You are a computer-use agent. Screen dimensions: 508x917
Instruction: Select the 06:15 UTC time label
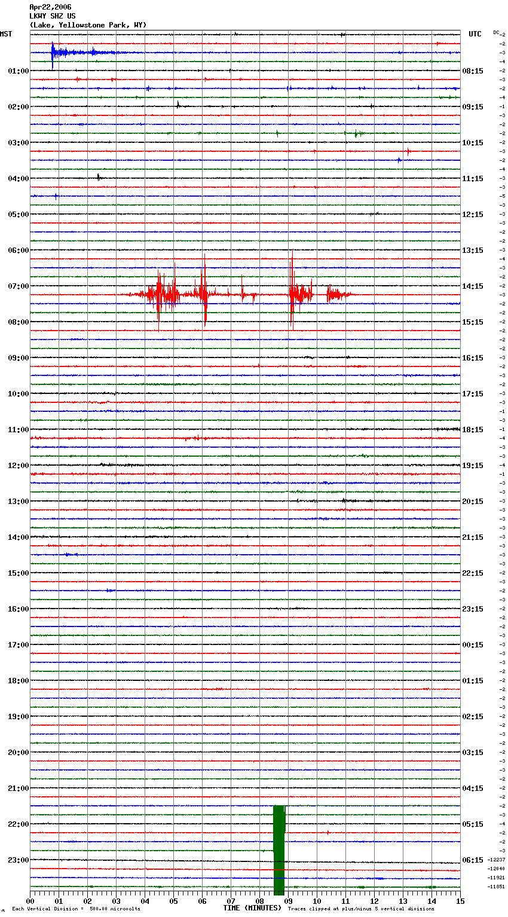coord(473,860)
